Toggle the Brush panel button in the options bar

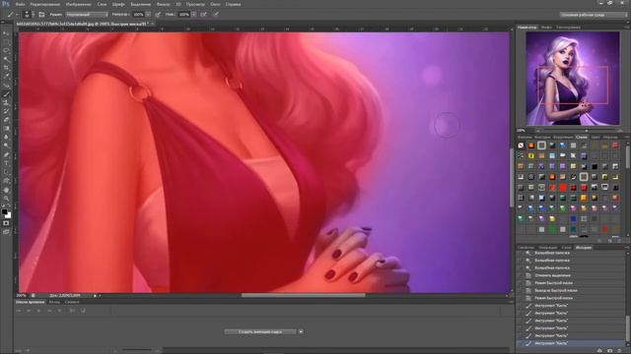tap(41, 15)
